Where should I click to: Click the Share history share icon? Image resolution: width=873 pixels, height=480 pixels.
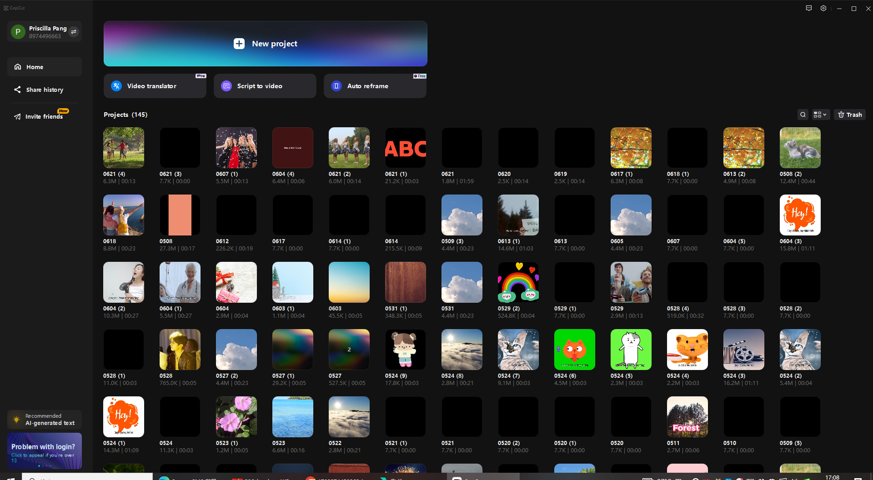(17, 90)
